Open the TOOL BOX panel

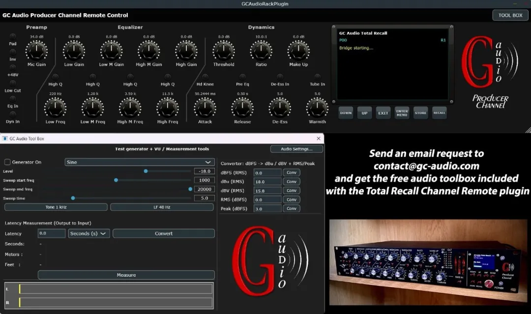tap(510, 15)
